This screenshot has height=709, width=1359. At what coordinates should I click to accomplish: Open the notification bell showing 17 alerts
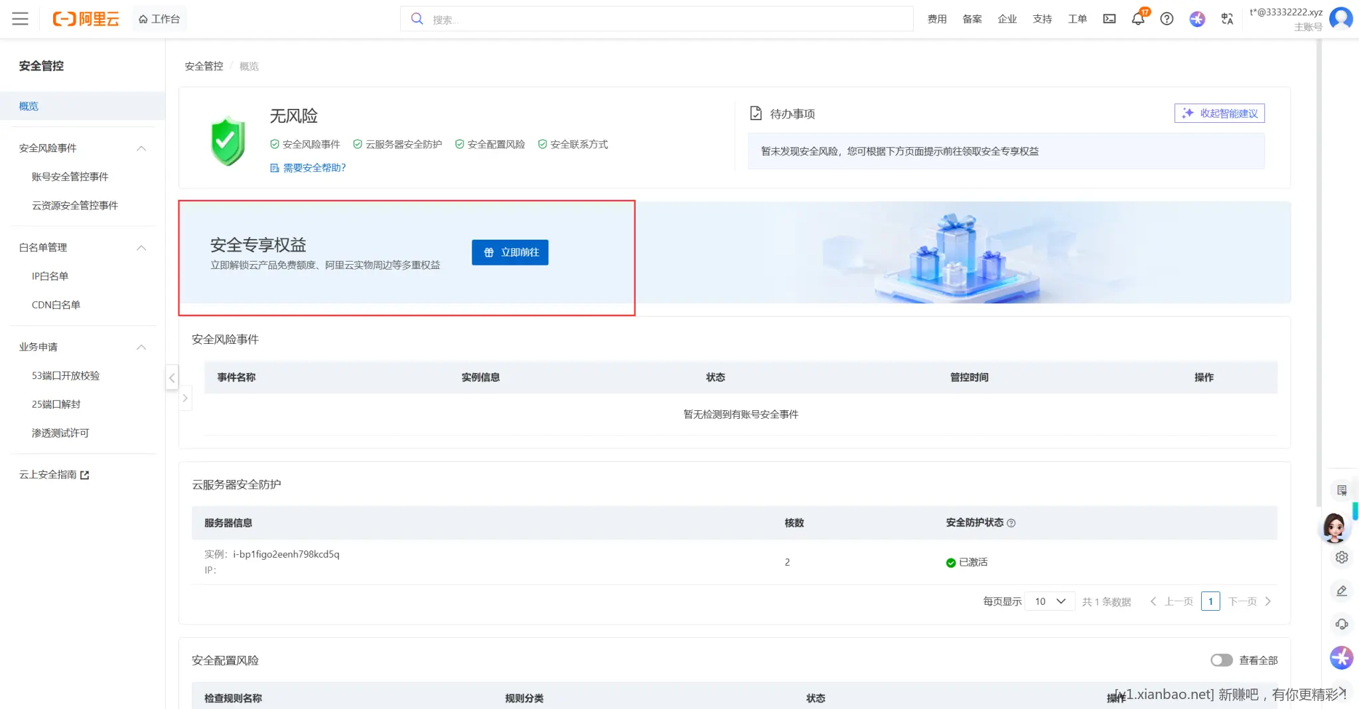click(x=1137, y=19)
